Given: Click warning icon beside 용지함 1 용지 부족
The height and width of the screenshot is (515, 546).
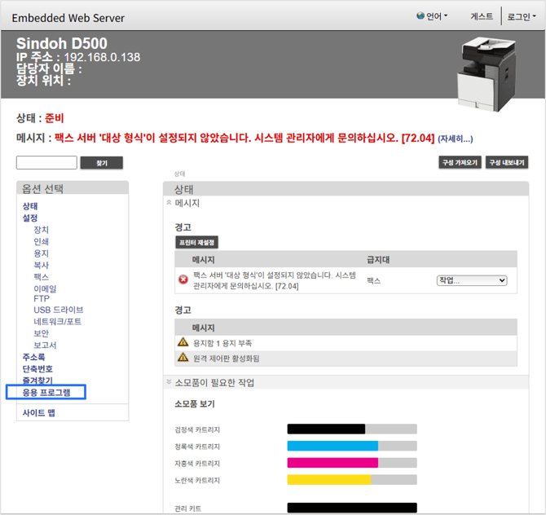Looking at the screenshot, I should [183, 342].
